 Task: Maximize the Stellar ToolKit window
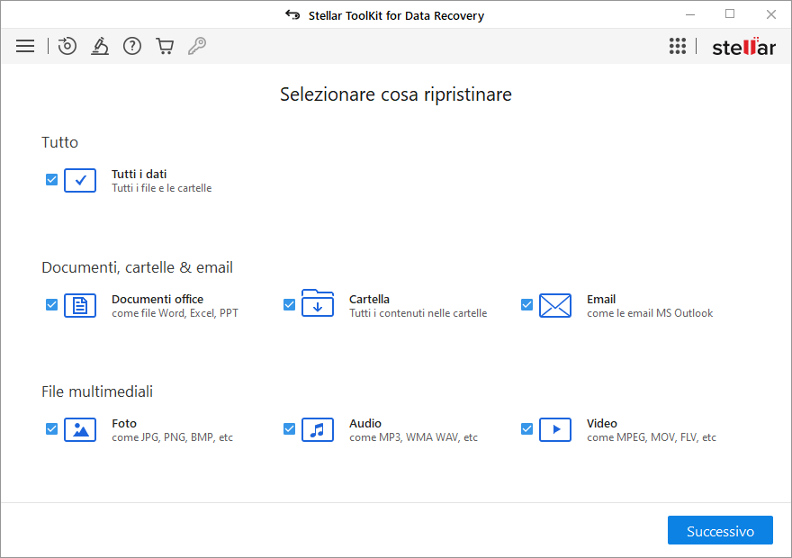coord(730,14)
